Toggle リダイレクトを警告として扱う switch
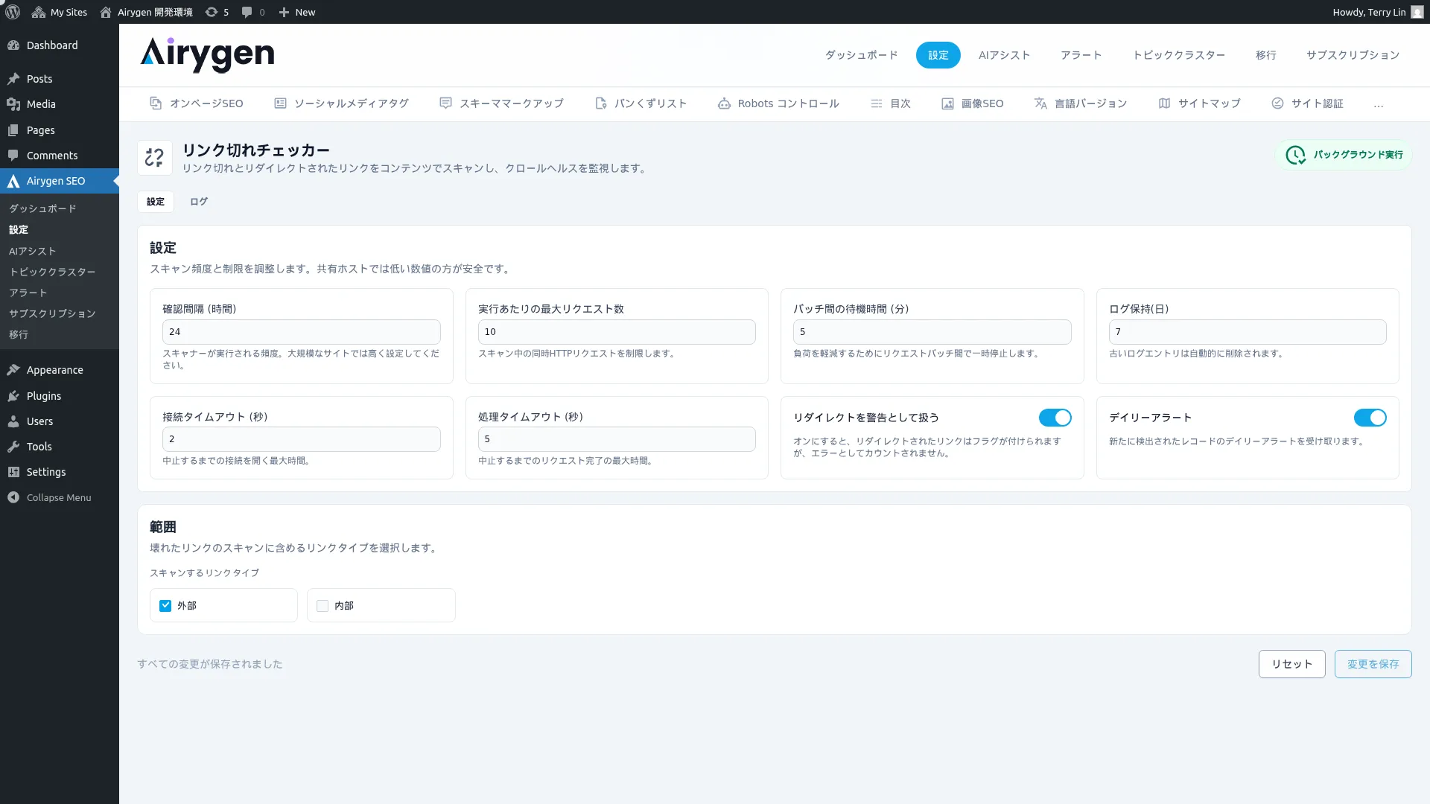 pyautogui.click(x=1055, y=418)
